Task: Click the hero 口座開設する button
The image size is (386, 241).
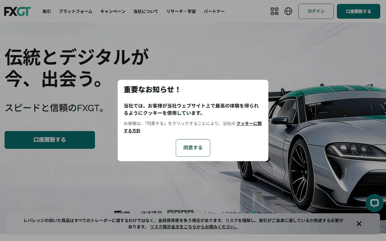Action: [x=50, y=140]
